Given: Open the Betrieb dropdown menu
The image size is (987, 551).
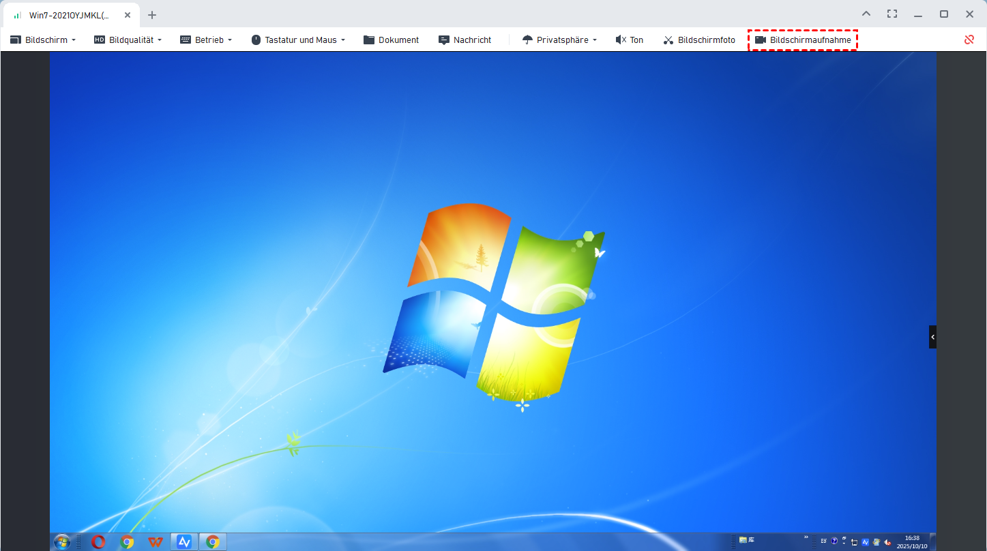Looking at the screenshot, I should (206, 40).
